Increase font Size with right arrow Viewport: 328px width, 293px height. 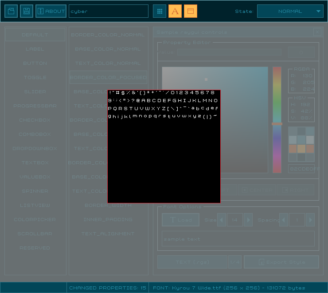tap(248, 220)
